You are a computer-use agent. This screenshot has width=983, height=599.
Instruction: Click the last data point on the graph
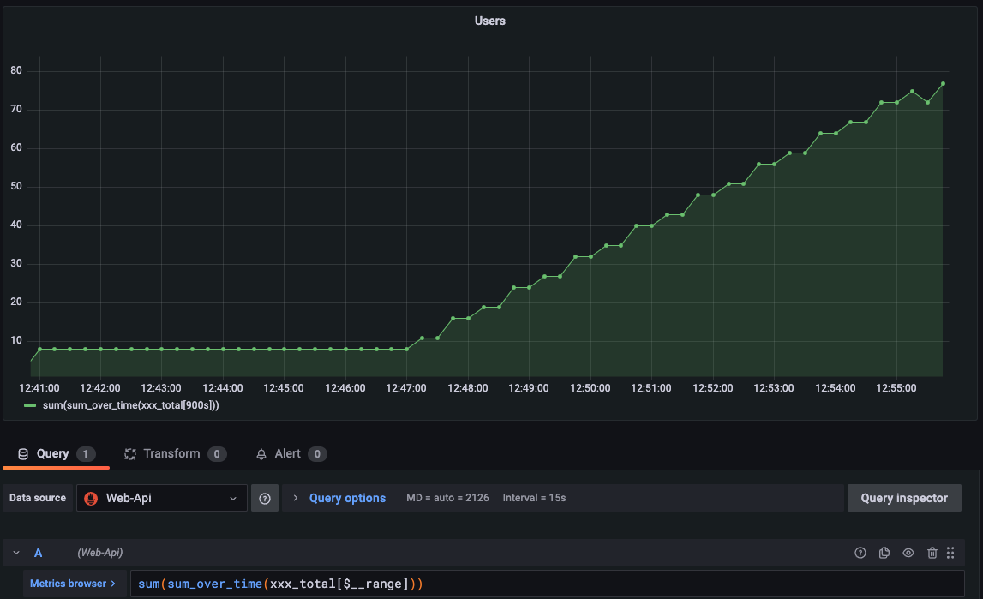coord(943,83)
